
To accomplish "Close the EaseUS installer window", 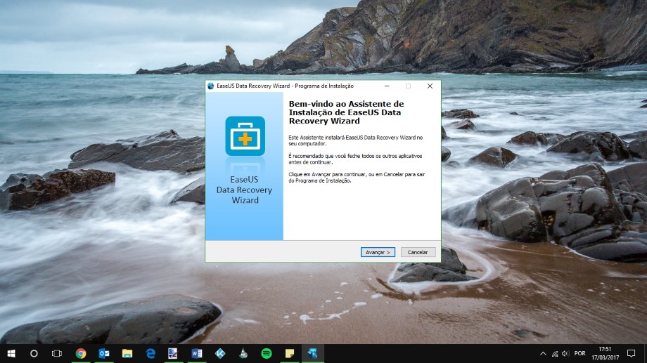I will [x=430, y=86].
